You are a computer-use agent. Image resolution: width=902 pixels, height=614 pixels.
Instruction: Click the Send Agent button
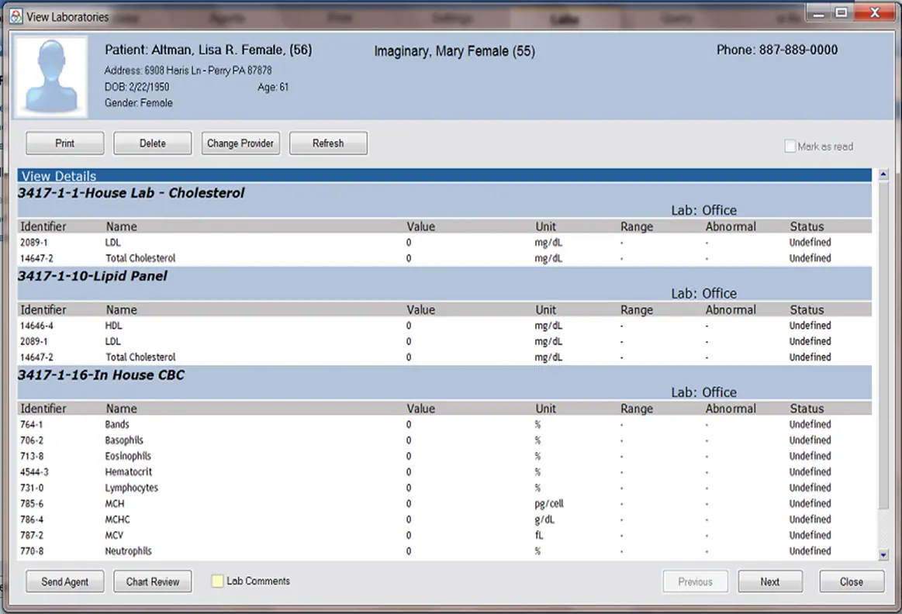[x=64, y=581]
